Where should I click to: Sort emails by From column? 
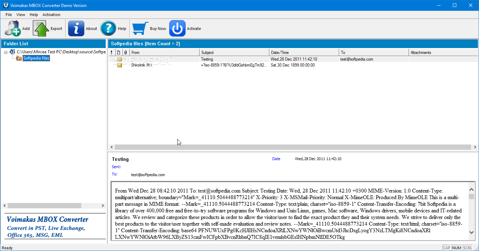(164, 53)
